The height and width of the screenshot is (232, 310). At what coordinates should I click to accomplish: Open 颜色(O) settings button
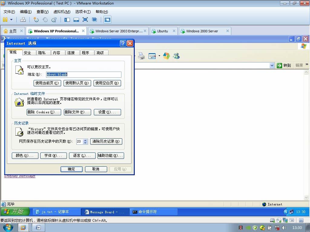tap(25, 156)
